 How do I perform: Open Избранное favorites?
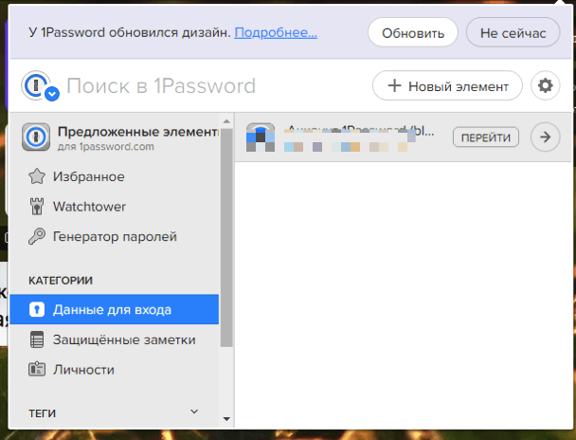[x=115, y=176]
